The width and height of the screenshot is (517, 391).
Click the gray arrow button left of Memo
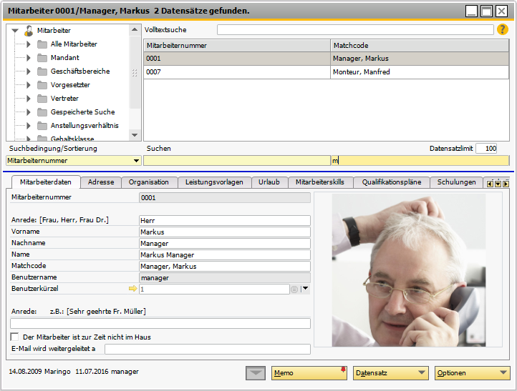255,372
